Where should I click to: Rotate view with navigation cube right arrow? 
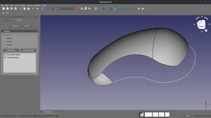point(210,24)
